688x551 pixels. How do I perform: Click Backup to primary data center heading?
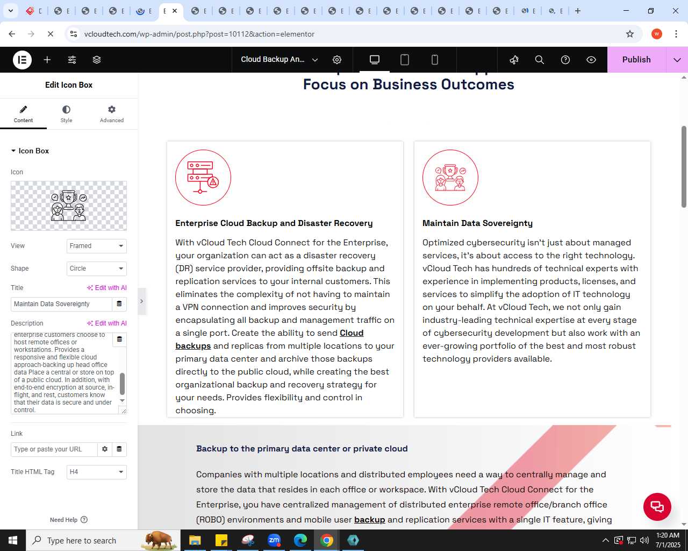point(302,449)
